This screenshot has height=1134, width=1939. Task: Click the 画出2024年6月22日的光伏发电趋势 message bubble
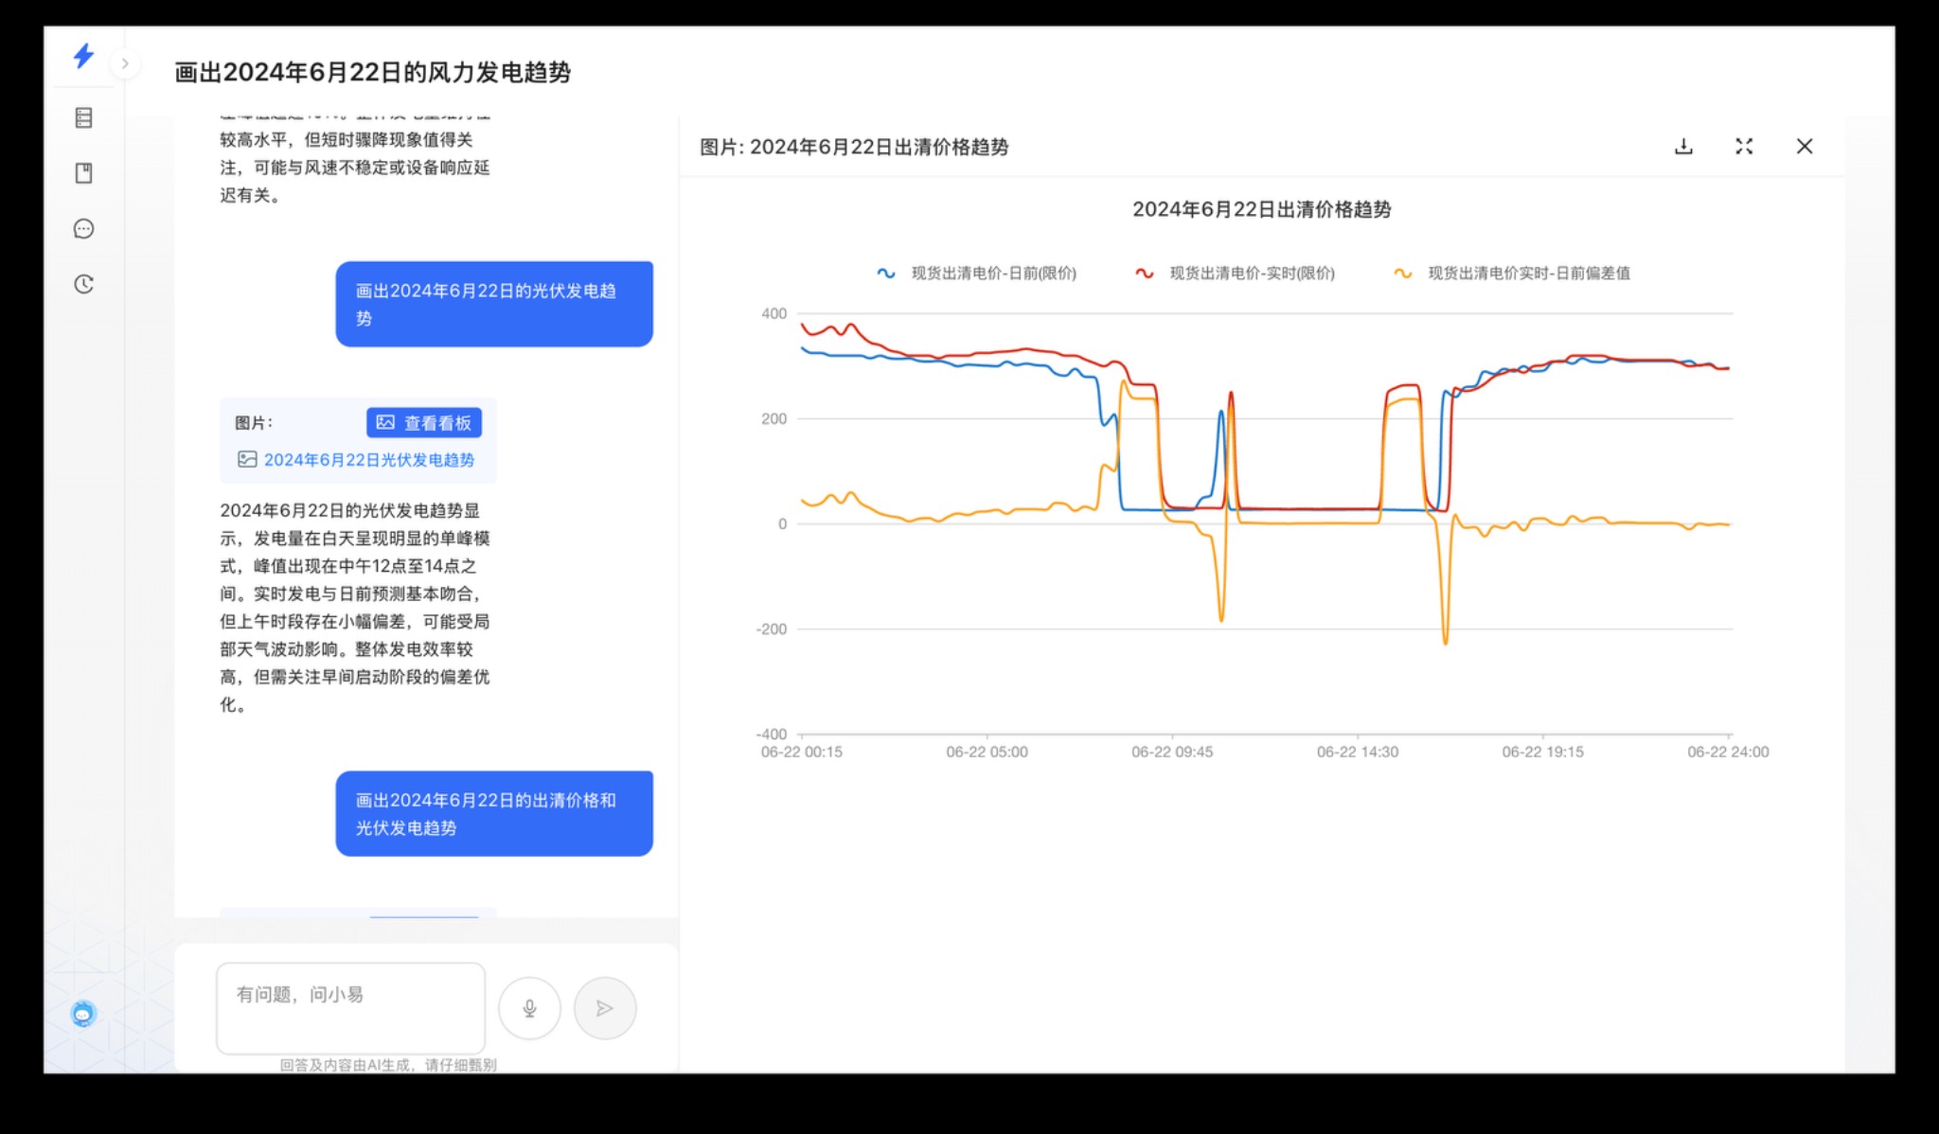click(x=493, y=304)
